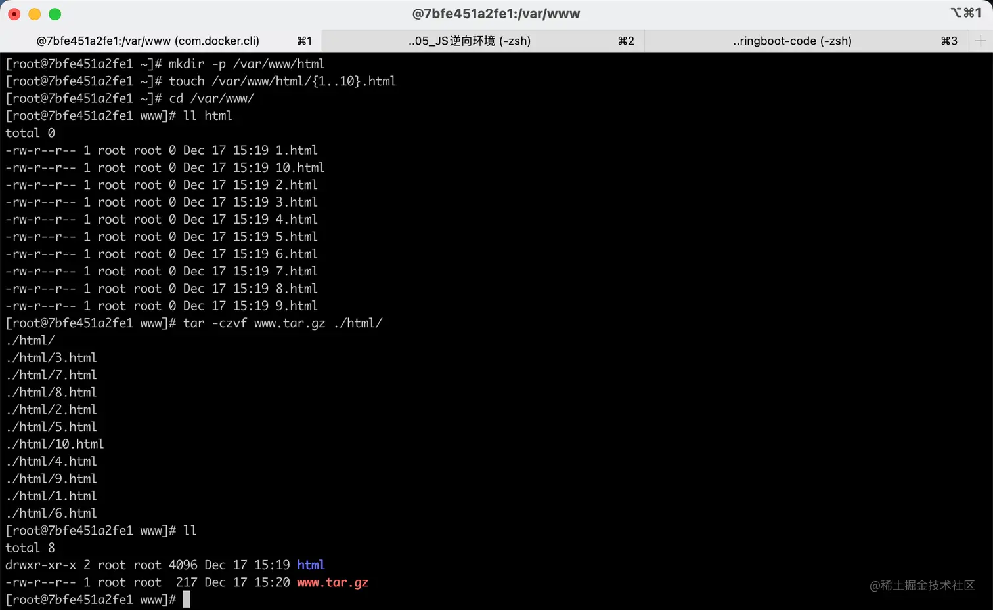This screenshot has width=993, height=610.
Task: Close the terminal window with red button
Action: (x=14, y=14)
